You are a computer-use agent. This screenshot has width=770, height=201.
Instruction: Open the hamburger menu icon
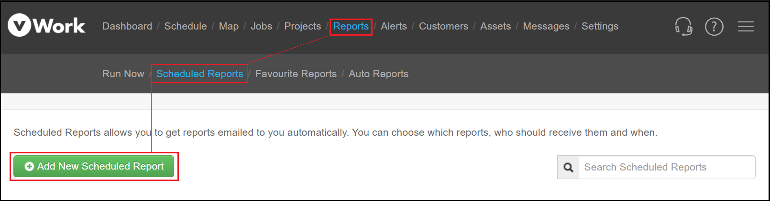click(746, 26)
